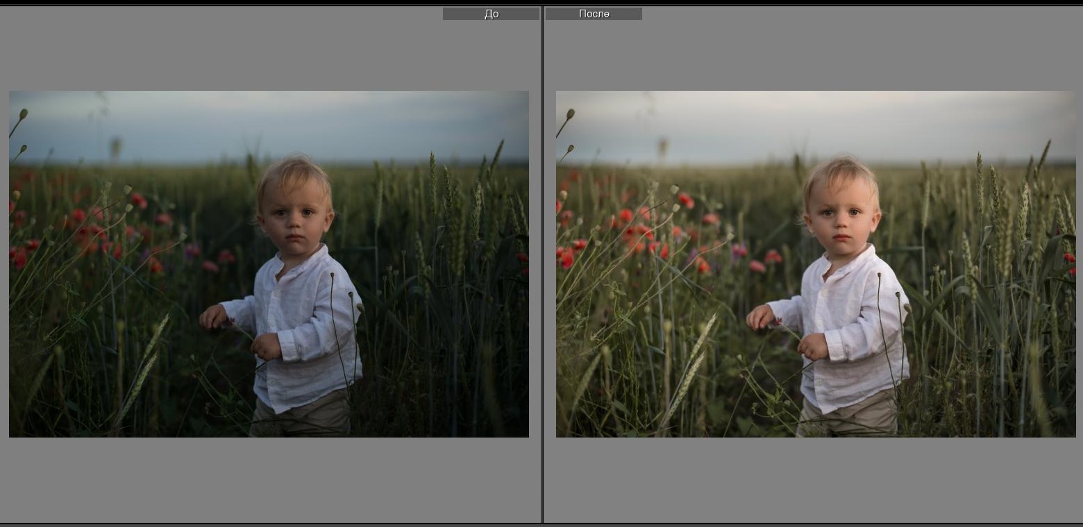Click the vertical divider between the two panes
The height and width of the screenshot is (527, 1083).
(542, 263)
